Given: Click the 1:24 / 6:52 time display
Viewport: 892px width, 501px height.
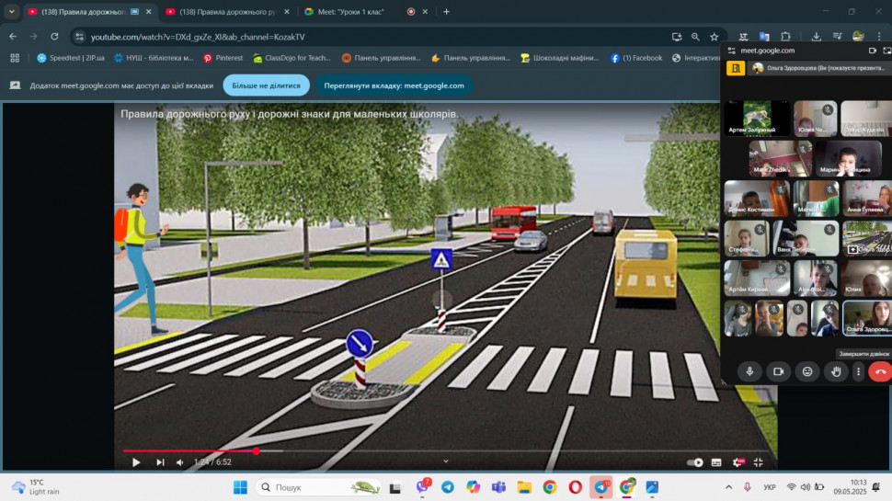Looking at the screenshot, I should click(x=212, y=462).
